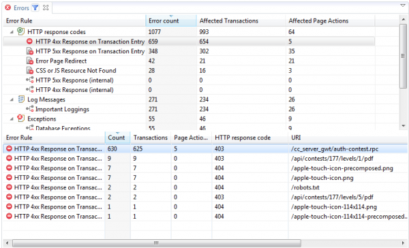Screen dimensions: 409x248
Task: Click URI /robots.txt
Action: [x=305, y=187]
